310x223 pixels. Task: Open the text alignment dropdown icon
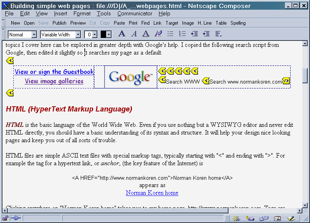tap(218, 34)
